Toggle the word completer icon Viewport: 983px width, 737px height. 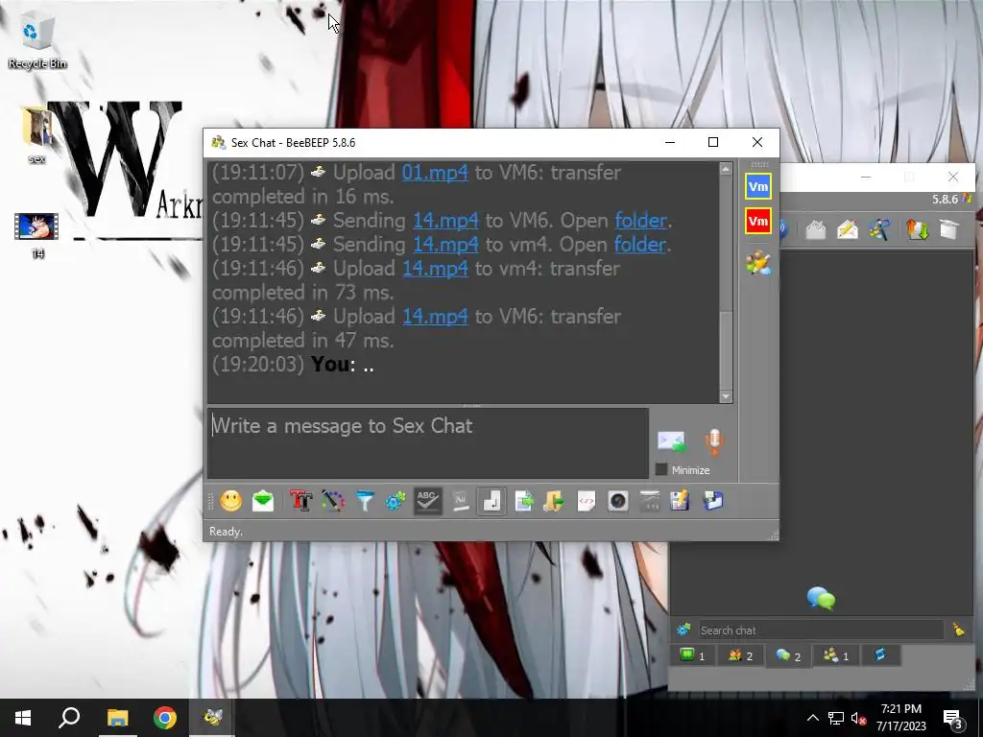pos(460,501)
